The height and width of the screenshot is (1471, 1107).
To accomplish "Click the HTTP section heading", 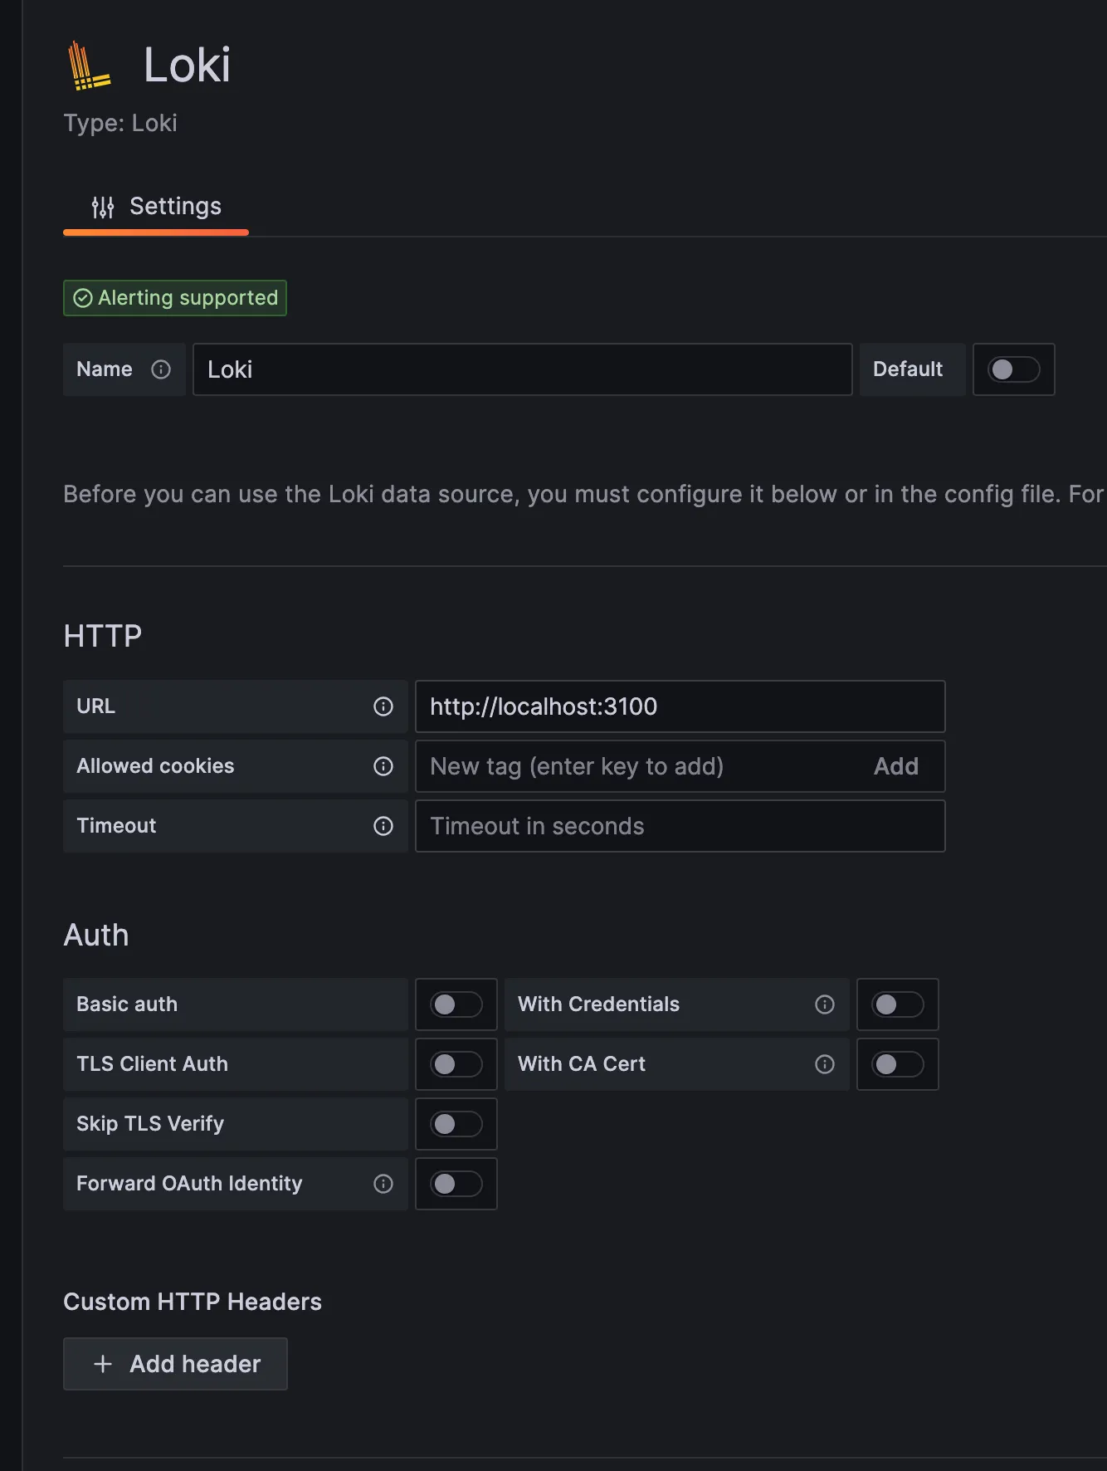I will (103, 636).
